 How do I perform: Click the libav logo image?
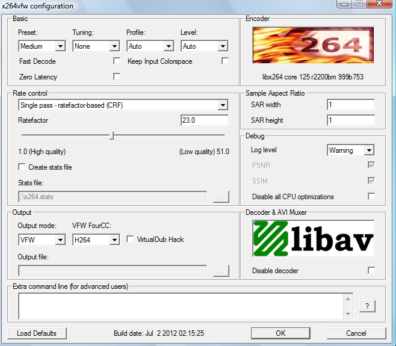pyautogui.click(x=313, y=238)
